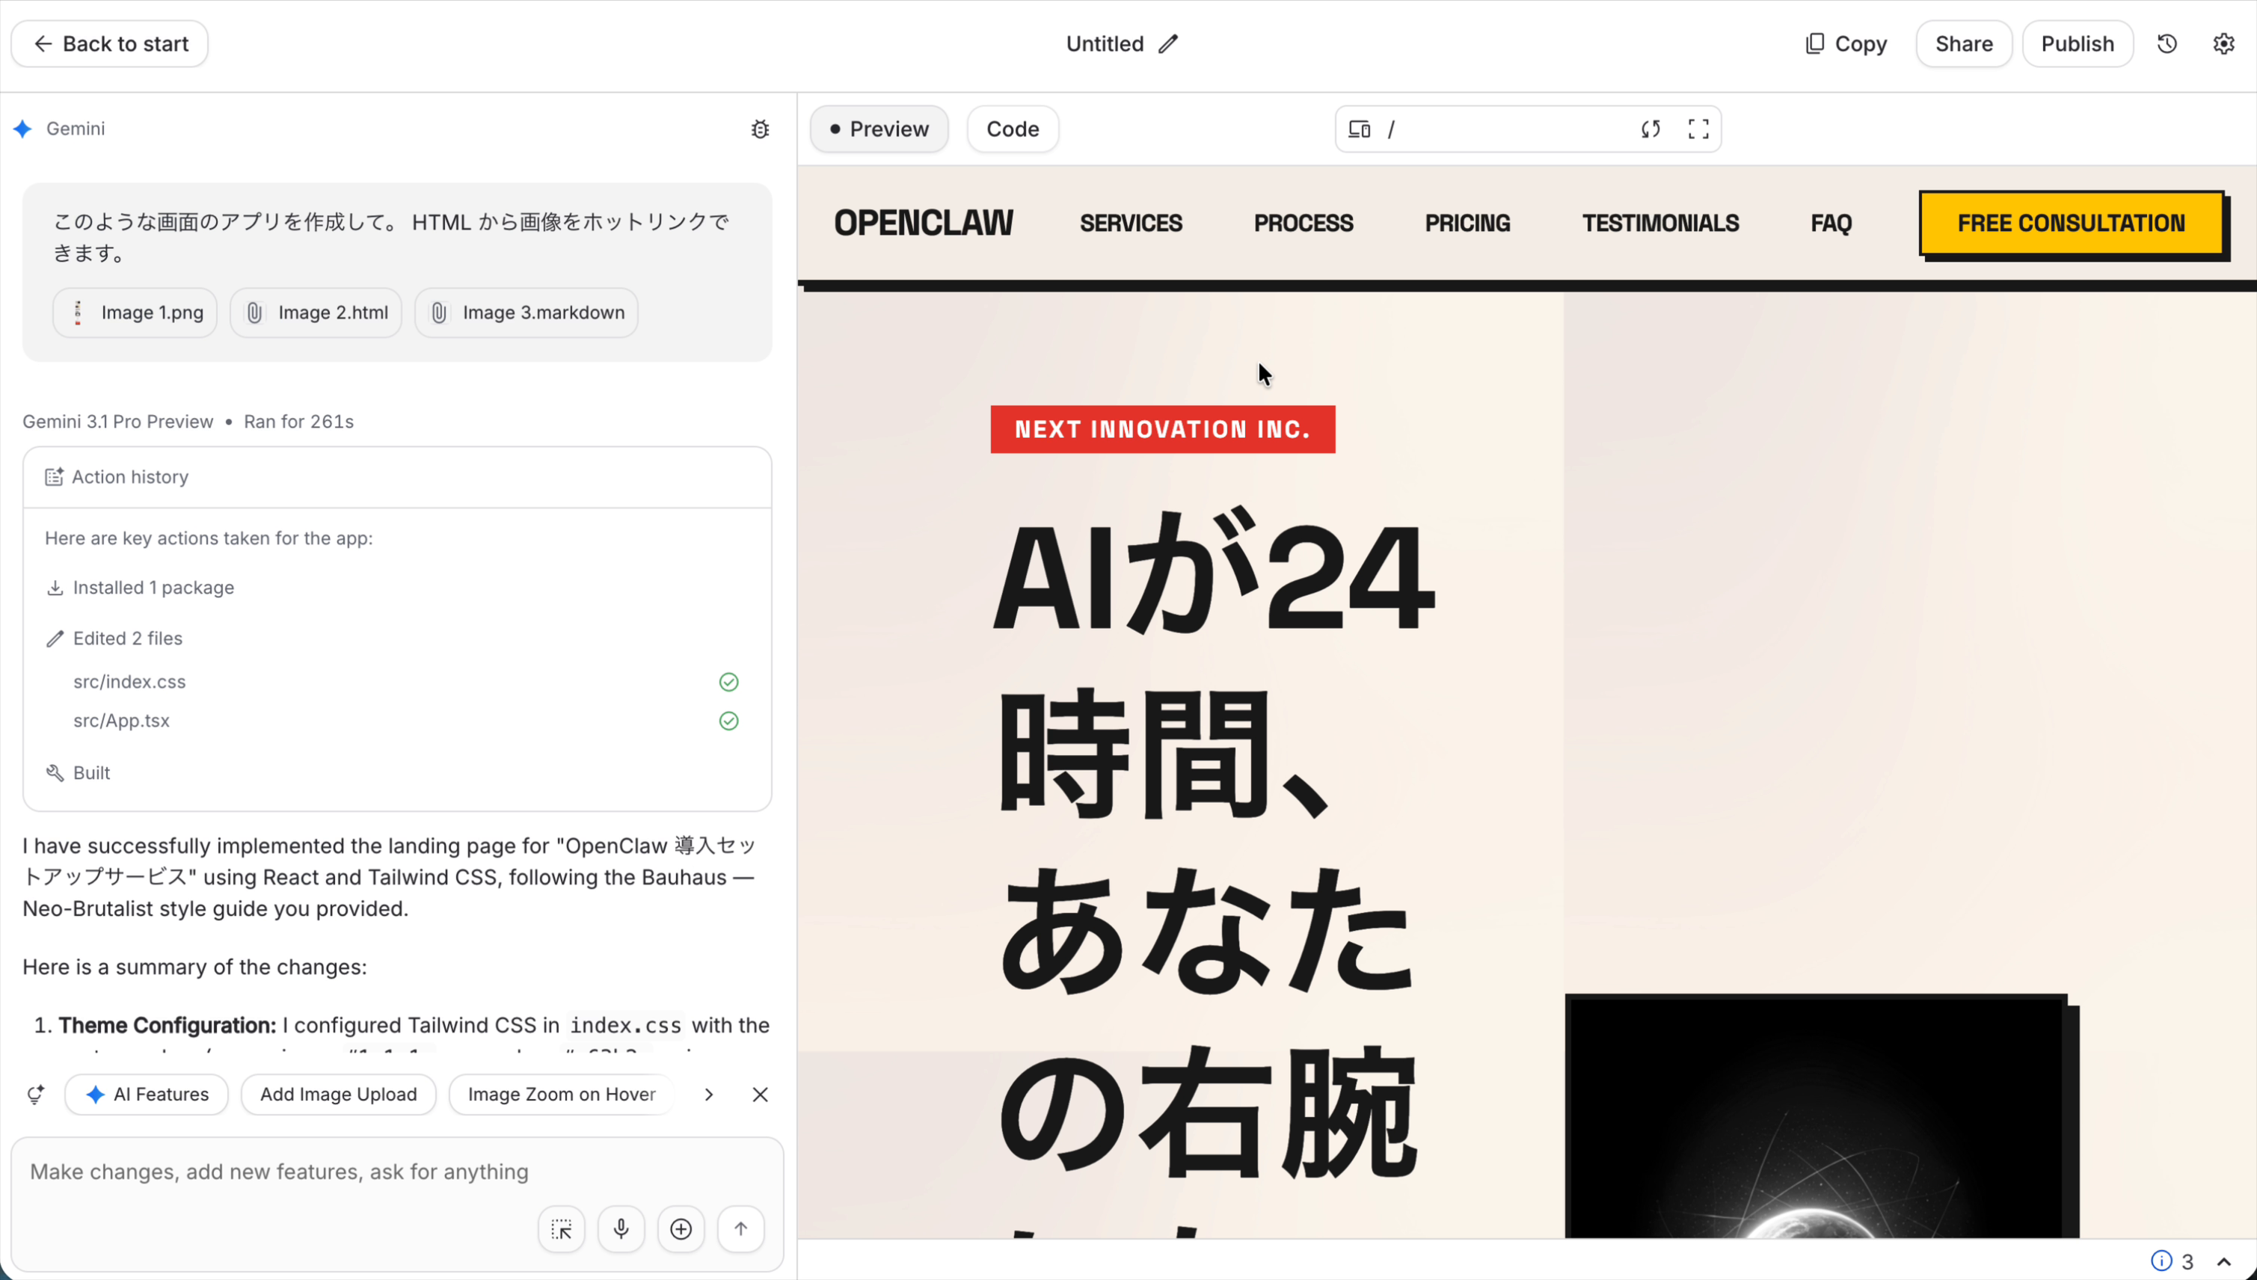Refresh the app preview

1650,129
